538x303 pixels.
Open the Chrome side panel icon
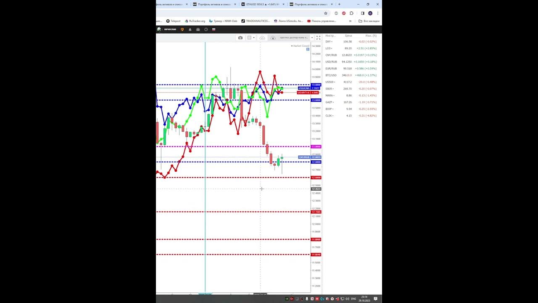click(x=363, y=13)
